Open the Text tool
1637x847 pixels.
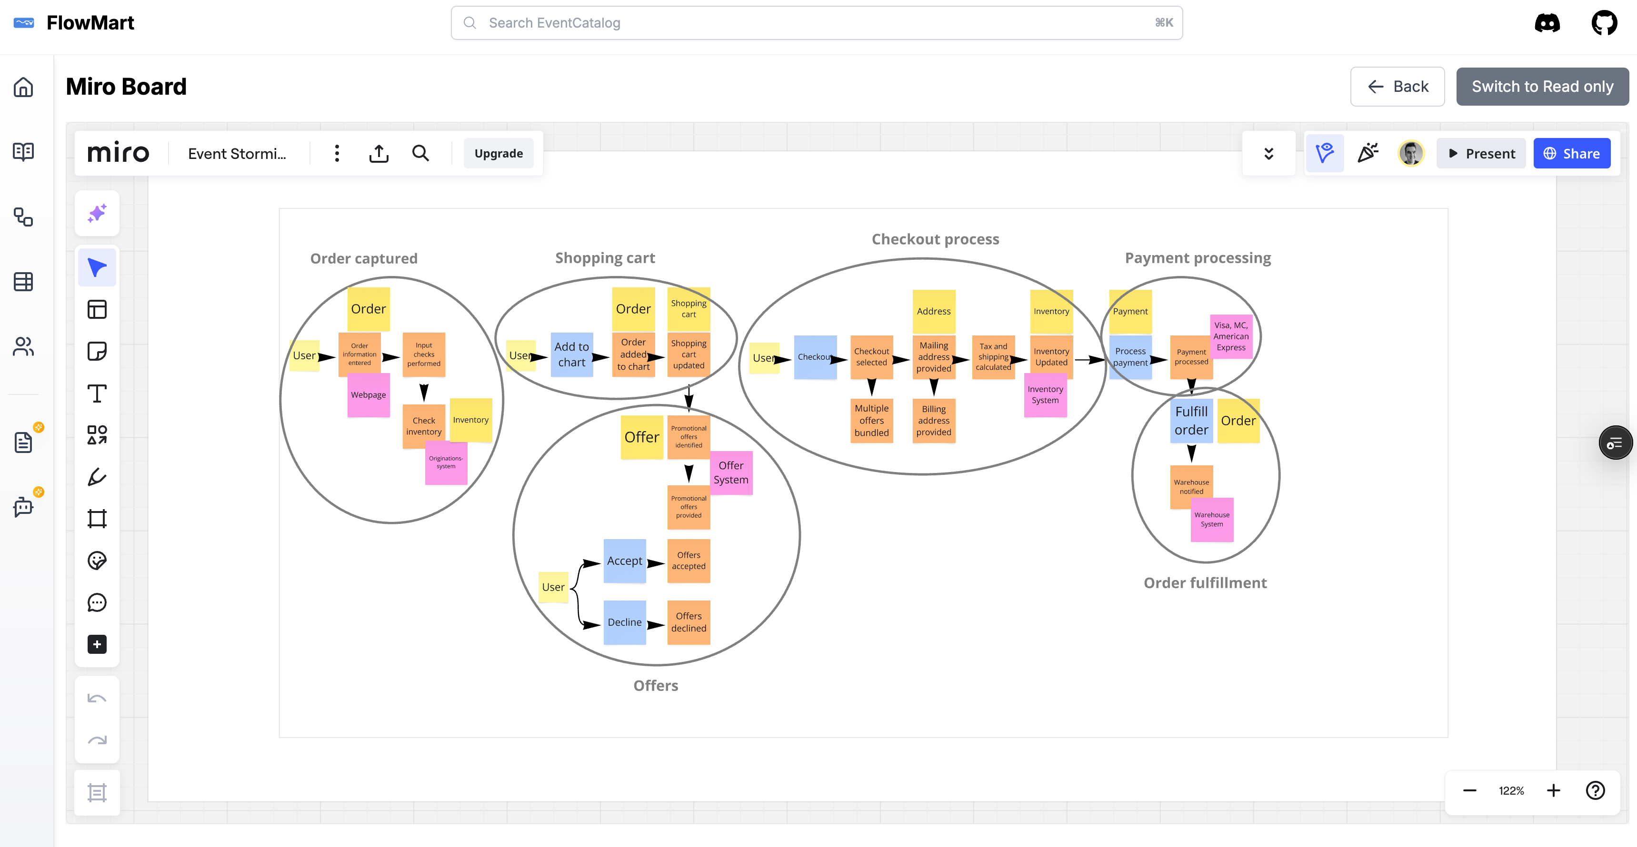point(97,394)
